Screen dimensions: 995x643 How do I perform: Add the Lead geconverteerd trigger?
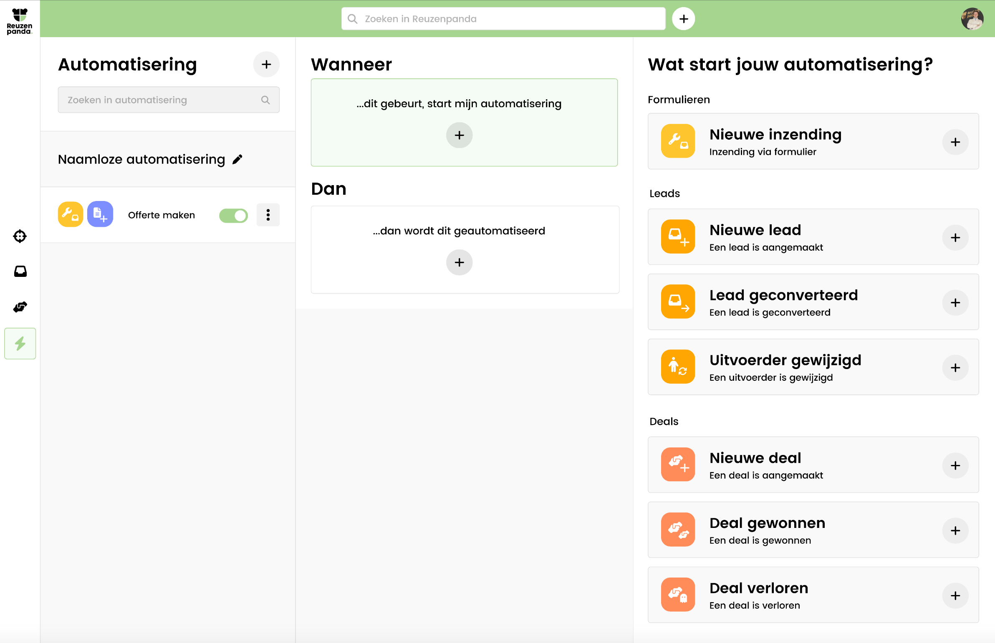(x=955, y=303)
